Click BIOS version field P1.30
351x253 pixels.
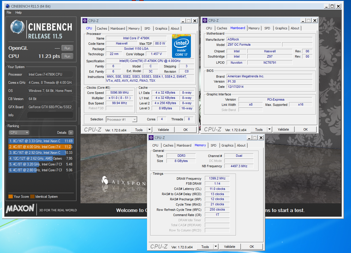point(269,81)
